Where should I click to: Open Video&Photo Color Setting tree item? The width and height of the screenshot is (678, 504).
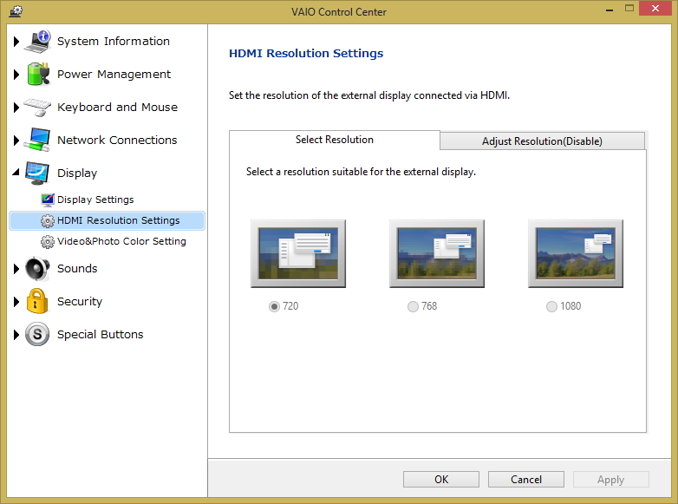(121, 241)
